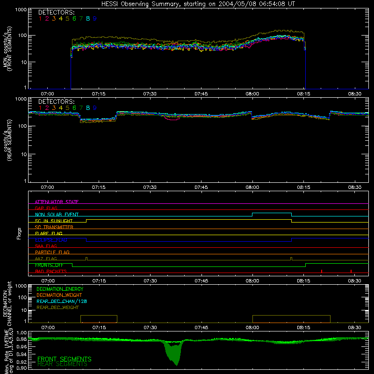Click the PARTICLE_FLAG label

(x=52, y=252)
